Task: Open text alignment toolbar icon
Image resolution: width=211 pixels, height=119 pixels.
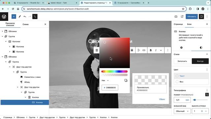Action: tap(139, 50)
